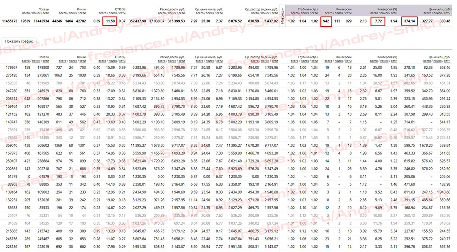Screen dimensions: 457x252
Task: Sort by underlined 'всего' link under Клики
Action: point(63,61)
